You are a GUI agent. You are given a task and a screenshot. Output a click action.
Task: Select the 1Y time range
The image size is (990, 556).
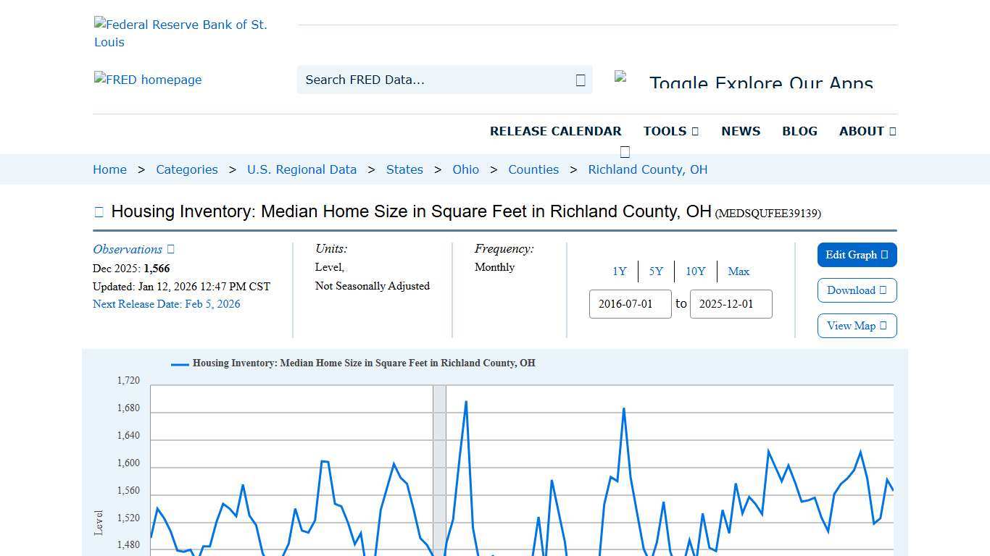[x=620, y=271]
